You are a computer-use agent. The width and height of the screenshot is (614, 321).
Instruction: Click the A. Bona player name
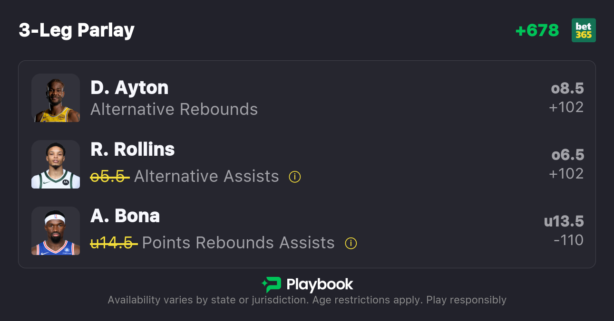tap(125, 216)
